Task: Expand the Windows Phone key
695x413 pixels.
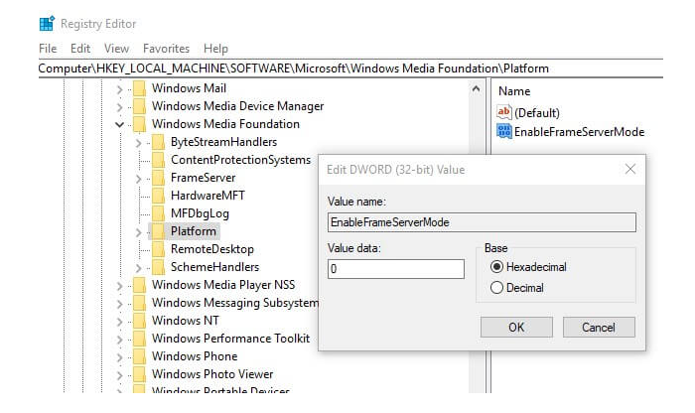Action: pos(119,357)
